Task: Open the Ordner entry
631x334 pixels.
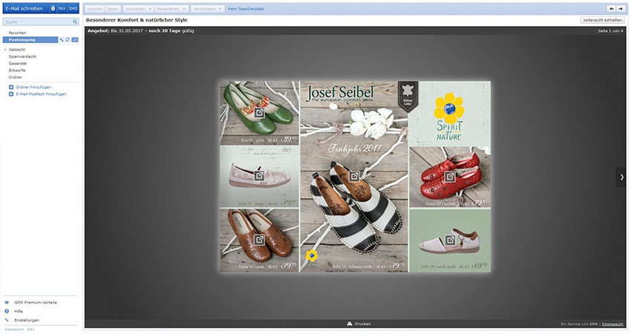Action: pos(16,77)
